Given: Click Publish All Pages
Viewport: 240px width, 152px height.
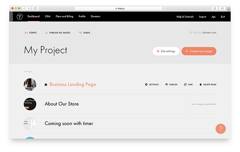Looking at the screenshot, I should (x=58, y=33).
